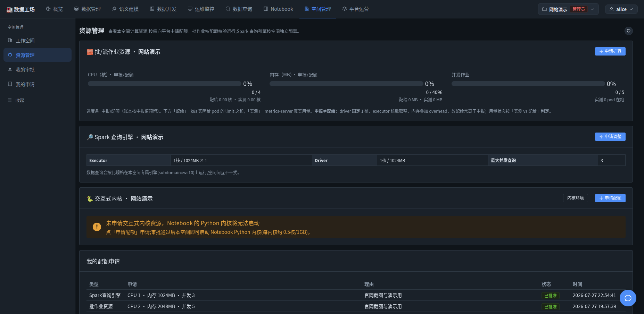The height and width of the screenshot is (314, 644).
Task: Click the 数据工场 logo icon
Action: coord(9,10)
